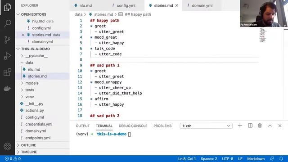Click Ln 8, Col 1 in status bar
The height and width of the screenshot is (162, 288).
coord(187,159)
